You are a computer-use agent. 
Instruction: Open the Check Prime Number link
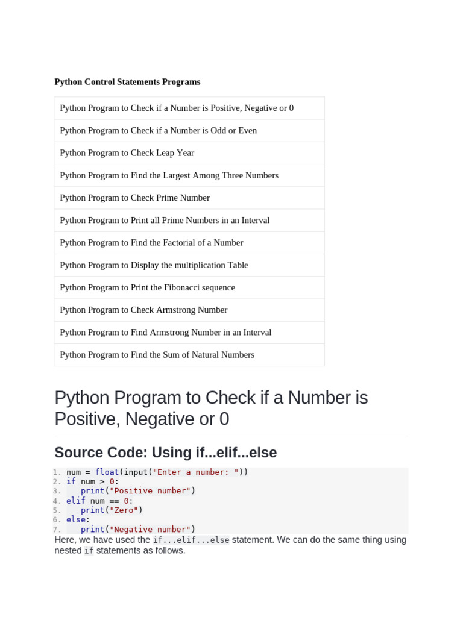pyautogui.click(x=134, y=198)
